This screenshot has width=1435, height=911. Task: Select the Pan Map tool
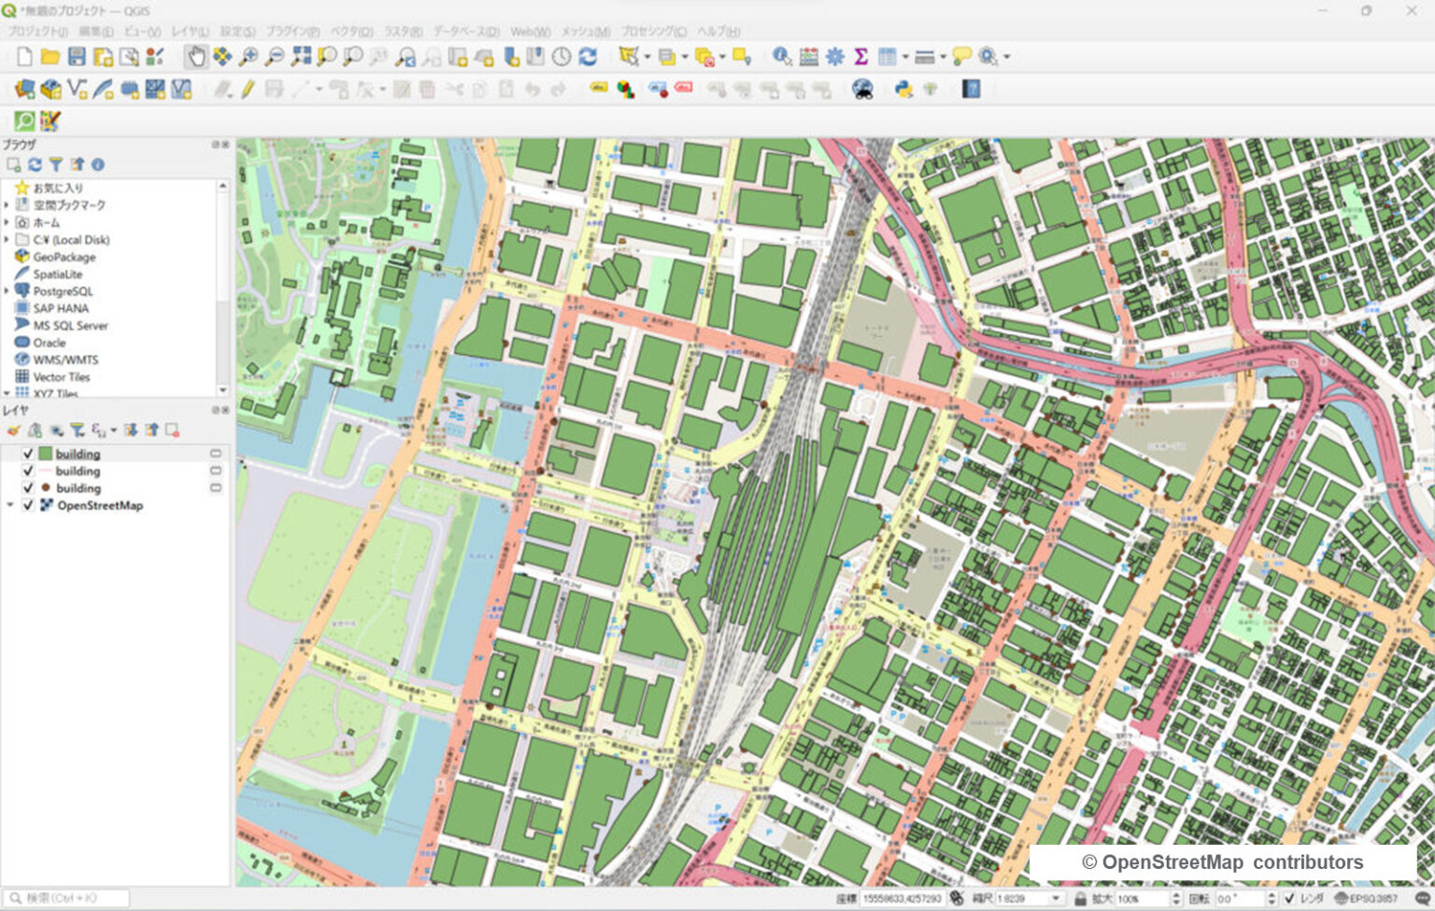coord(198,57)
